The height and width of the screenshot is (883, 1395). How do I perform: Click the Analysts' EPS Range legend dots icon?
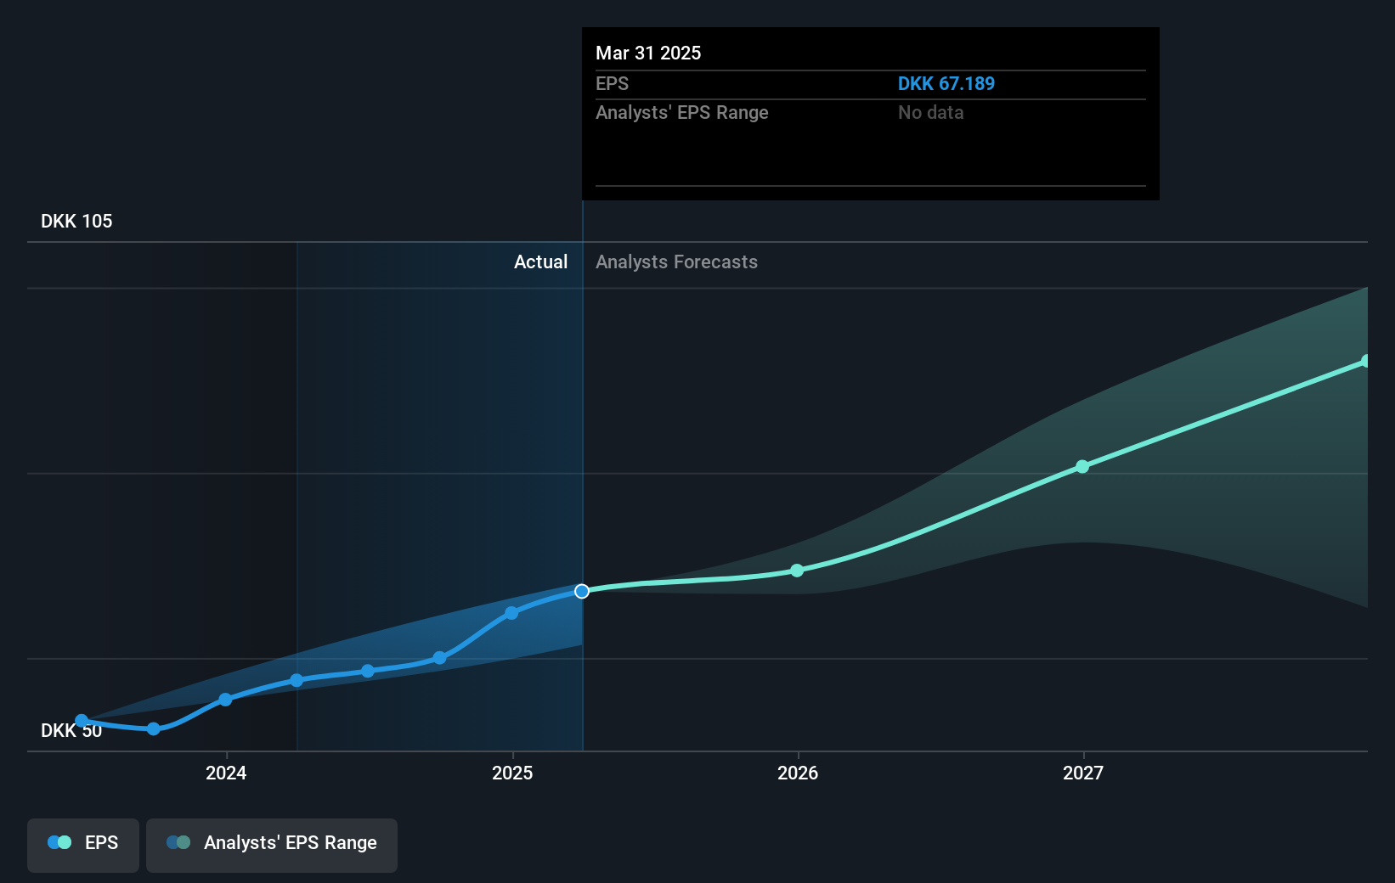[178, 842]
